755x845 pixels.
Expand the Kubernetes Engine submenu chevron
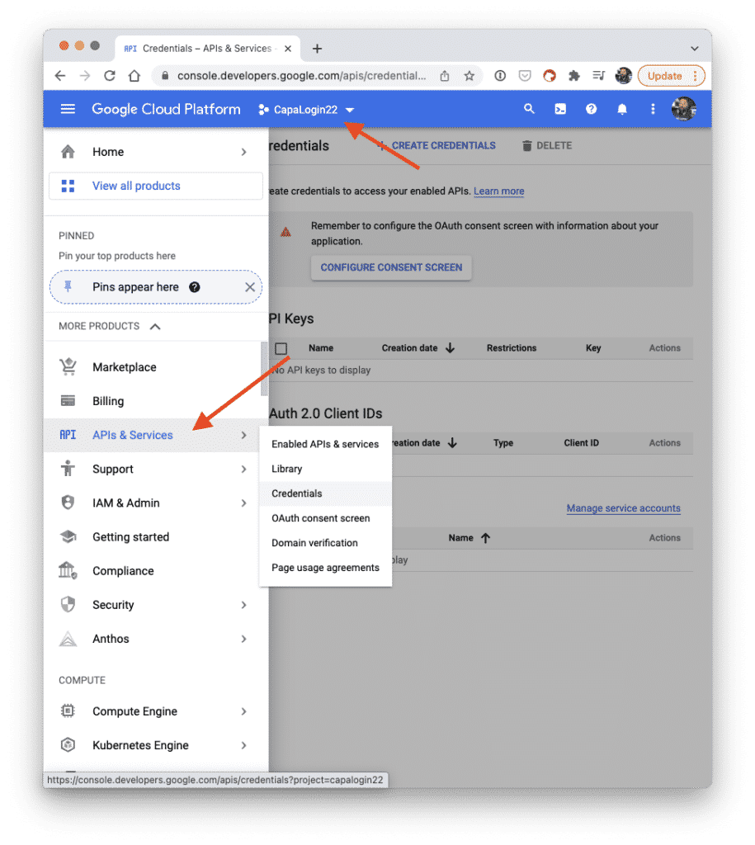tap(243, 745)
